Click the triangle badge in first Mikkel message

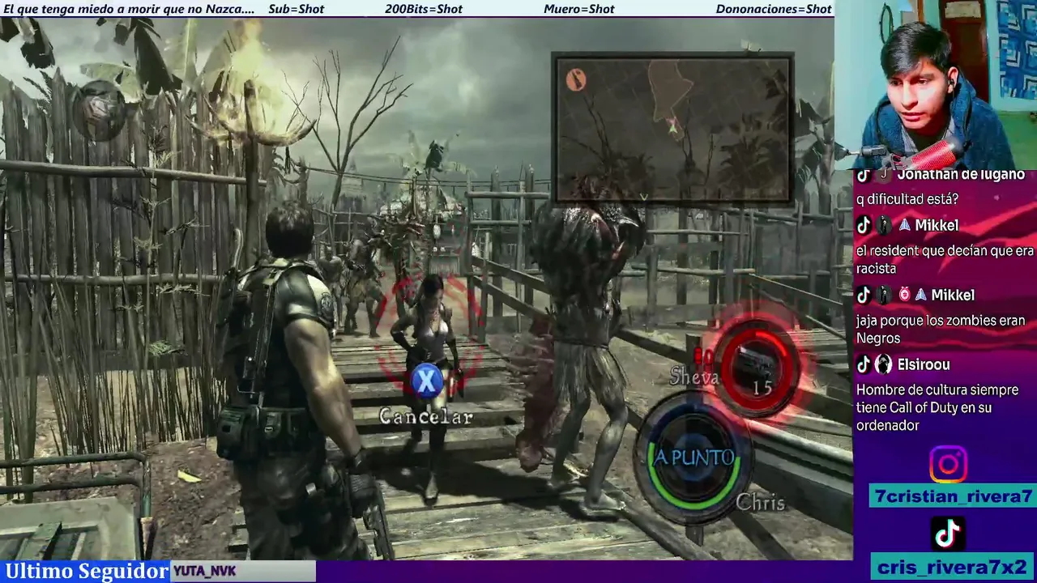click(x=905, y=226)
